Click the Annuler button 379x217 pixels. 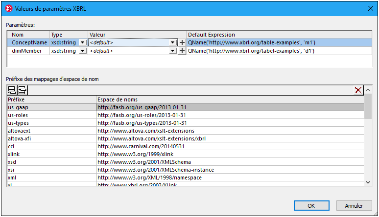point(354,205)
